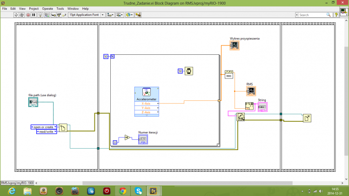Viewport: 349px width, 196px height.
Task: Select the Increment function node
Action: coord(128,137)
